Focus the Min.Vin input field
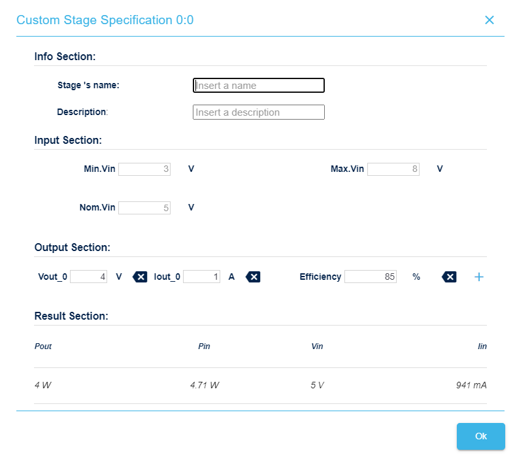The image size is (515, 455). pos(144,169)
